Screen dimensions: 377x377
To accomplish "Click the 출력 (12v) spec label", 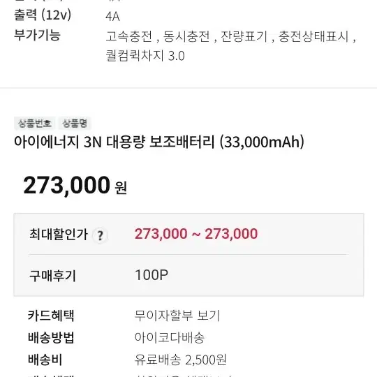I will [43, 15].
